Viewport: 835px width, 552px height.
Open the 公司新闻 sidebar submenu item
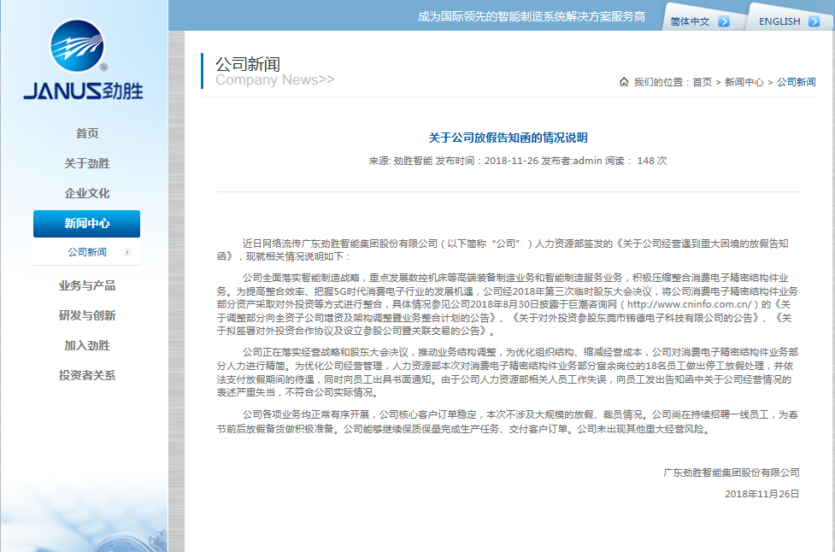coord(86,252)
